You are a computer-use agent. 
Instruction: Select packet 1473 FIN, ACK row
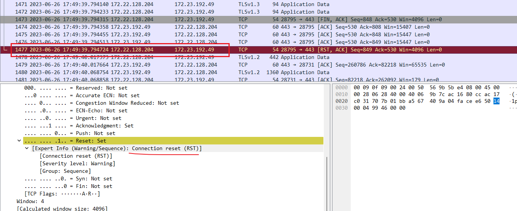[258, 19]
